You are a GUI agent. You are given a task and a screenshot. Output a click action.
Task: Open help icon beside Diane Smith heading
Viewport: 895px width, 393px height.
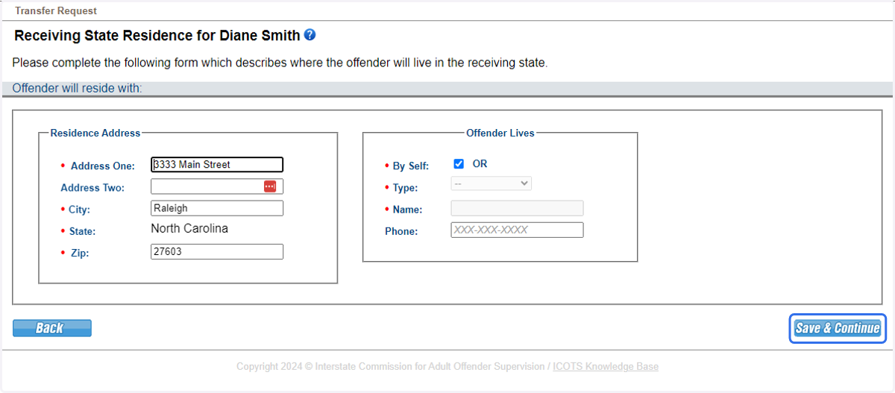point(310,35)
